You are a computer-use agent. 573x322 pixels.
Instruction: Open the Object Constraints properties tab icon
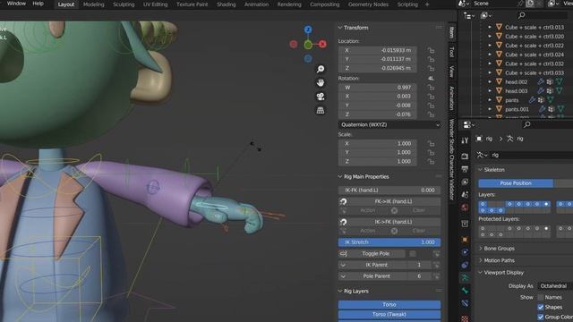465,265
